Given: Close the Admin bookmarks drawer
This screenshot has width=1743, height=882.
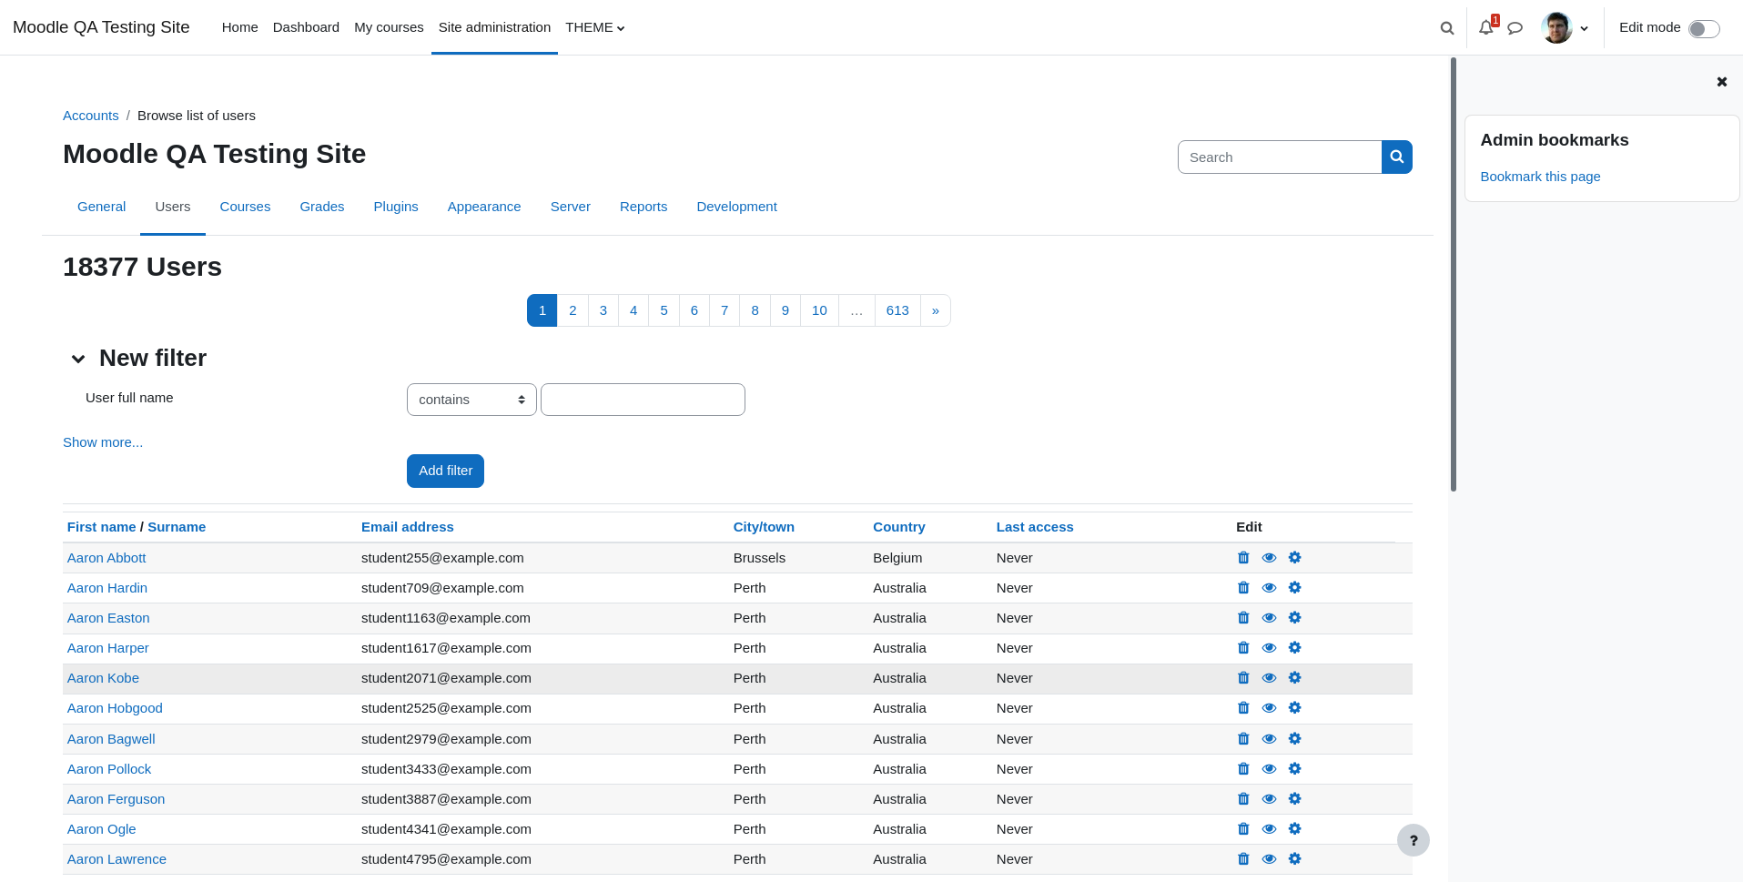Looking at the screenshot, I should point(1722,82).
